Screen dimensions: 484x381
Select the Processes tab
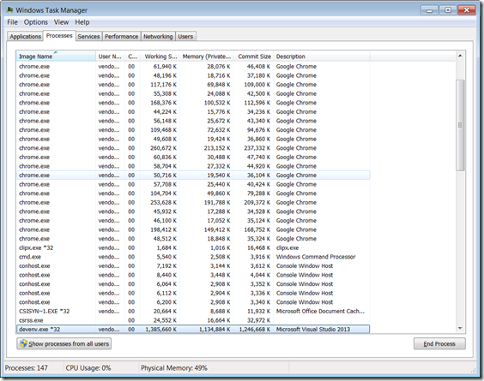pos(59,35)
